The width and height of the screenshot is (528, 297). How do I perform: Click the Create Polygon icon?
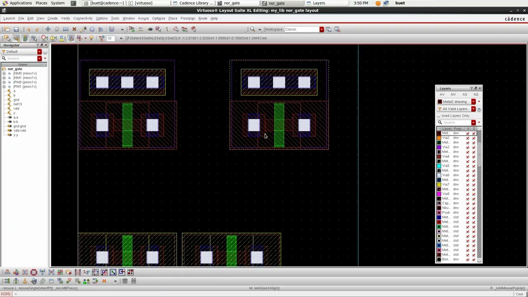tap(176, 29)
